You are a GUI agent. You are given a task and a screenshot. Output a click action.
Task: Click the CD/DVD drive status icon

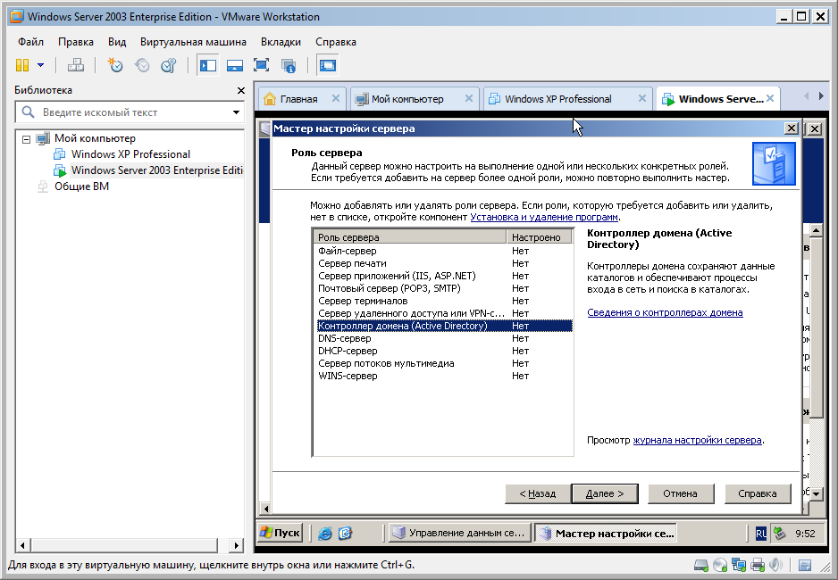click(720, 565)
